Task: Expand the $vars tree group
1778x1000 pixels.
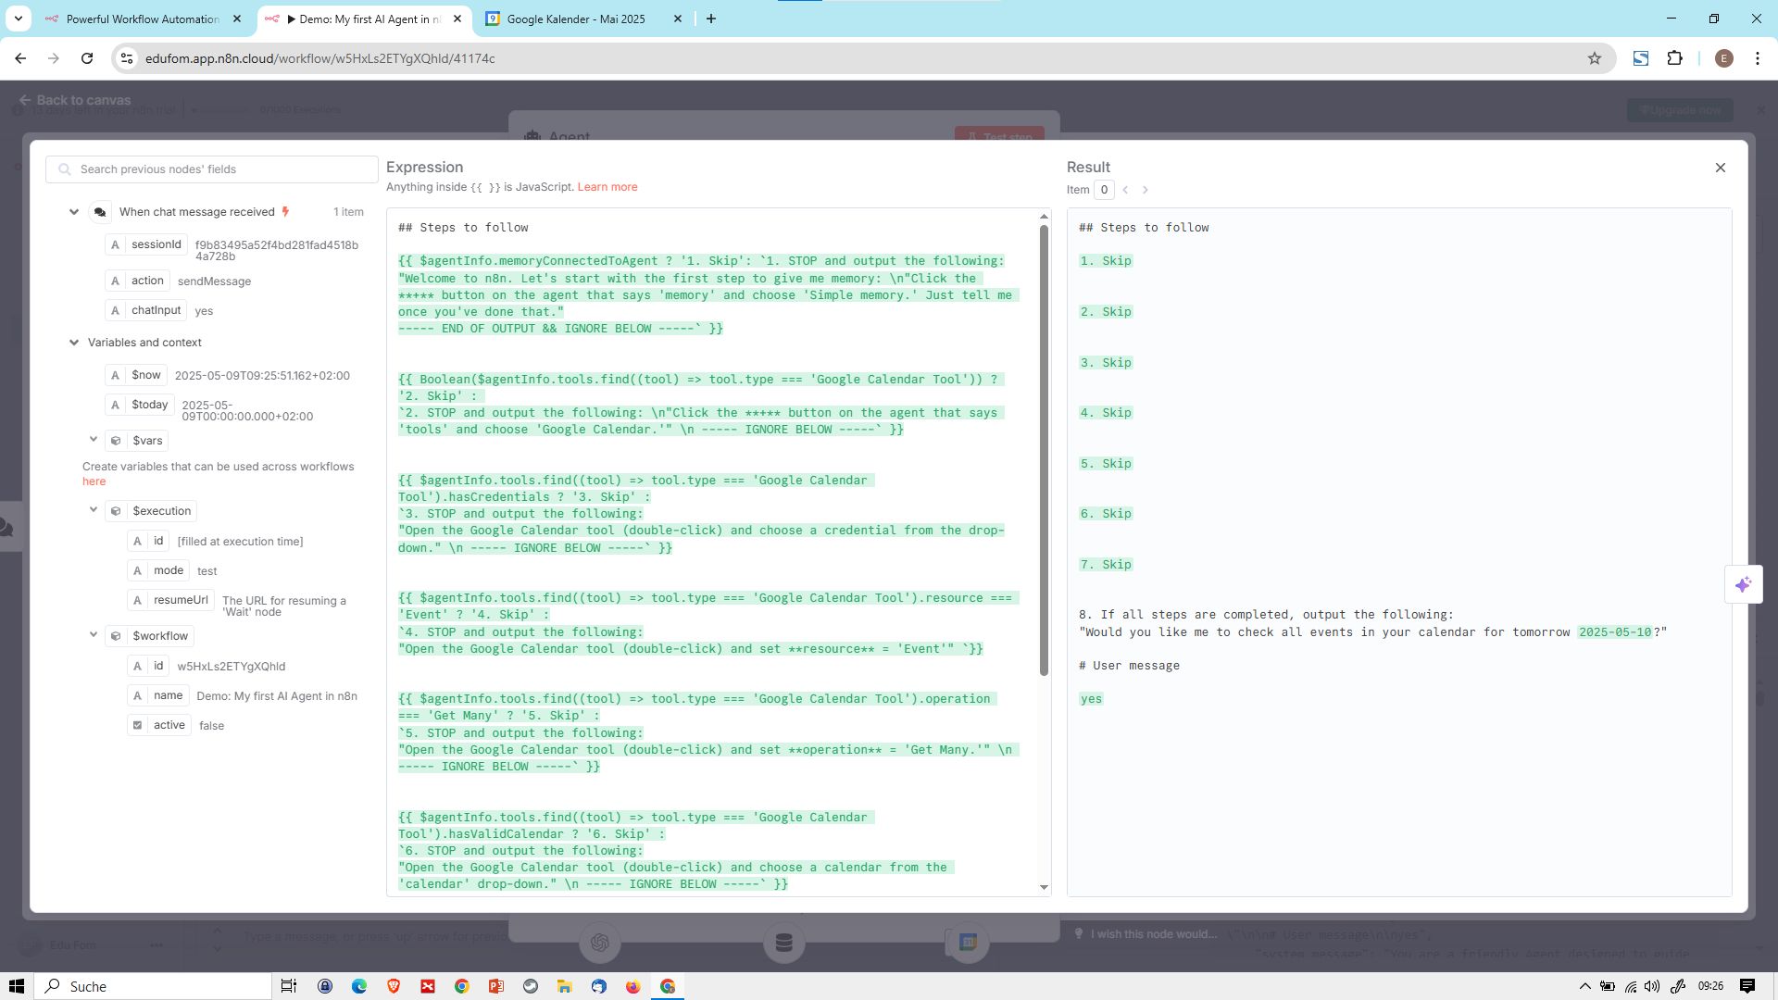Action: click(x=94, y=440)
